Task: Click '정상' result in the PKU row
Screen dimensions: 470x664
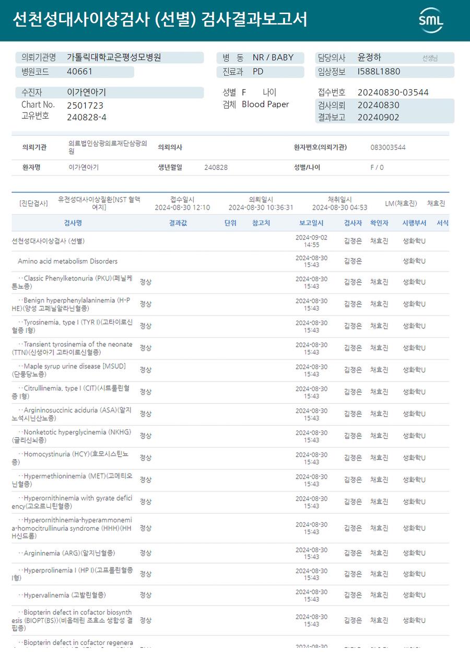Action: (146, 282)
